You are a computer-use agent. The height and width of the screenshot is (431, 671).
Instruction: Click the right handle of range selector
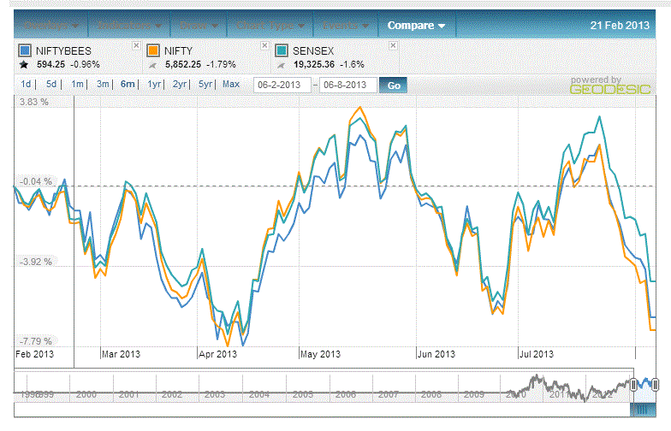655,385
